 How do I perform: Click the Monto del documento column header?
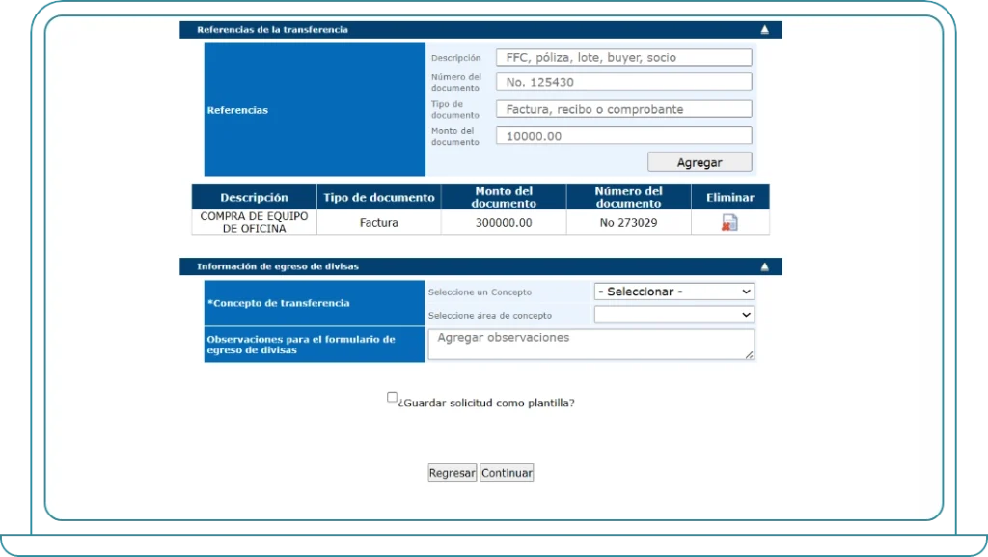(503, 197)
